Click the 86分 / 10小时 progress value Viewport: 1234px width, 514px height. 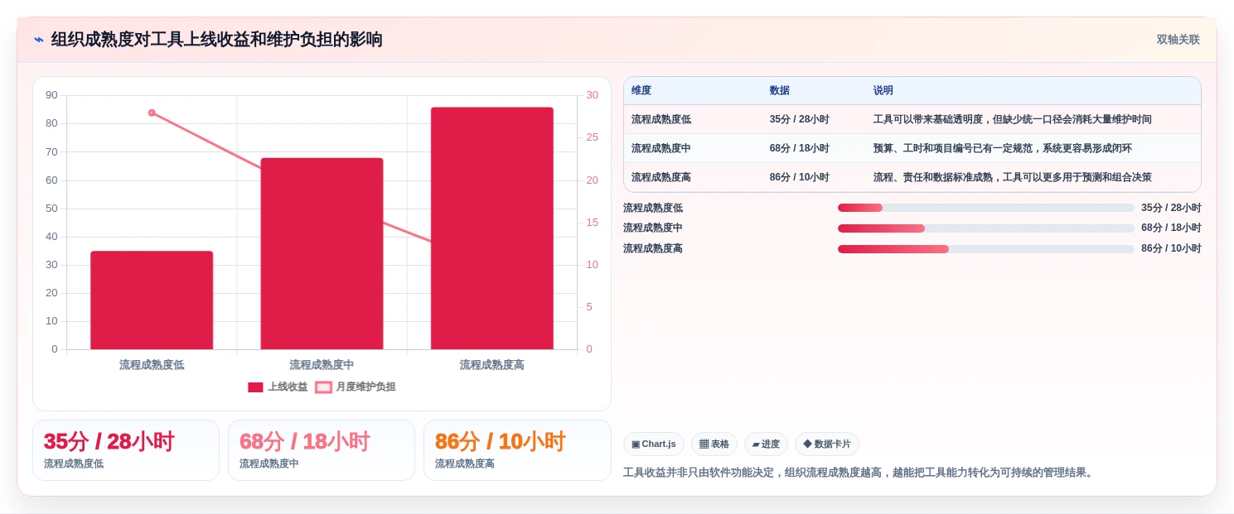(x=1171, y=248)
